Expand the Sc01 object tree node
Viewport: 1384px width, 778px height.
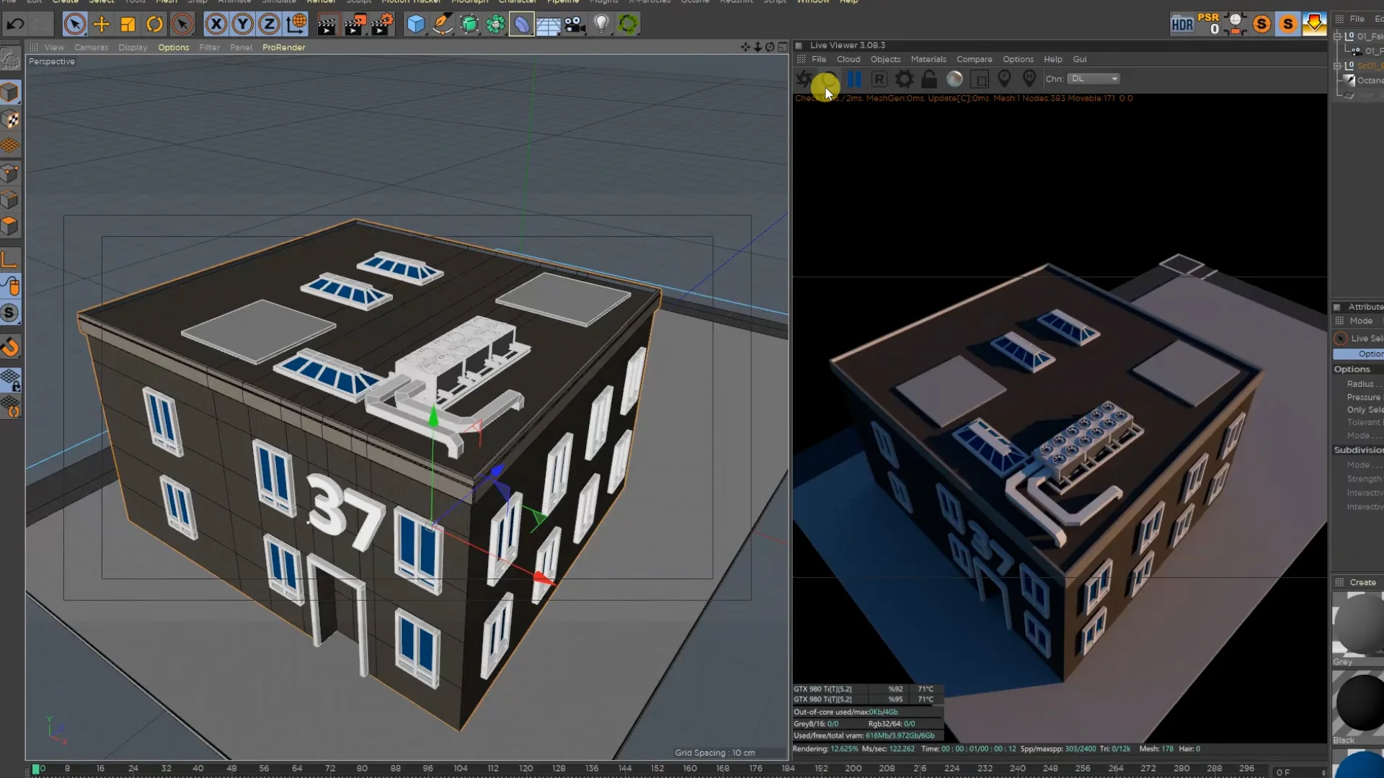(x=1339, y=66)
